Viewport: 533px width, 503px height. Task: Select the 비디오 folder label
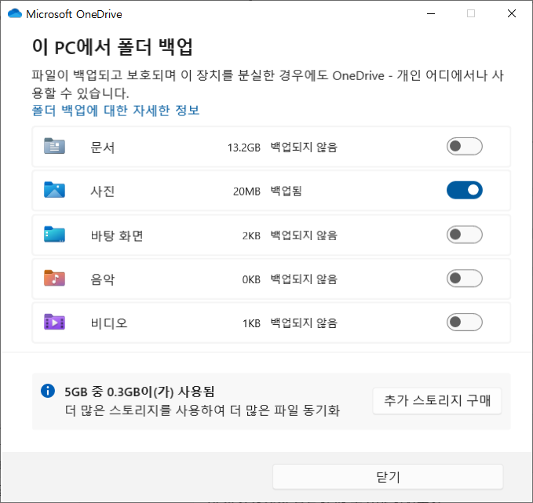coord(109,323)
